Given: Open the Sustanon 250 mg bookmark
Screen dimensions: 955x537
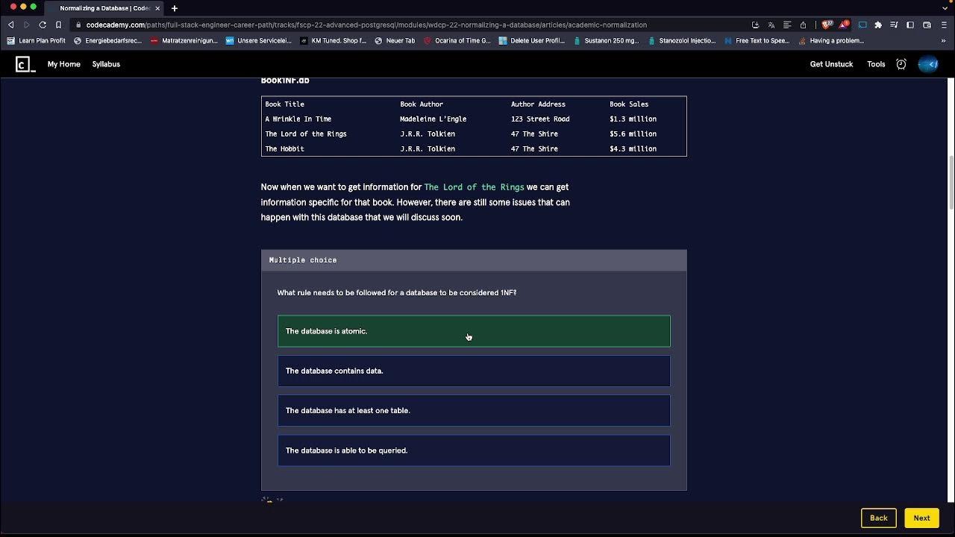Looking at the screenshot, I should click(607, 40).
